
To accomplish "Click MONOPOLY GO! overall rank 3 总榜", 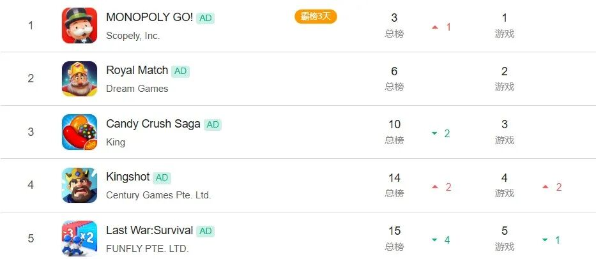I will [394, 25].
